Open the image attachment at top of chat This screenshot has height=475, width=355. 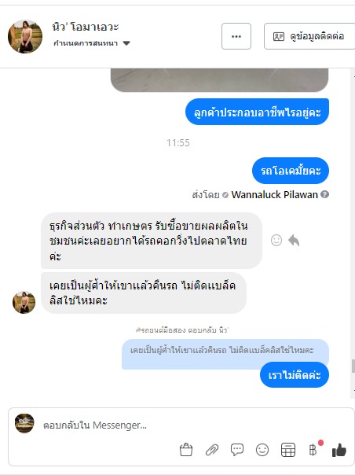point(219,80)
